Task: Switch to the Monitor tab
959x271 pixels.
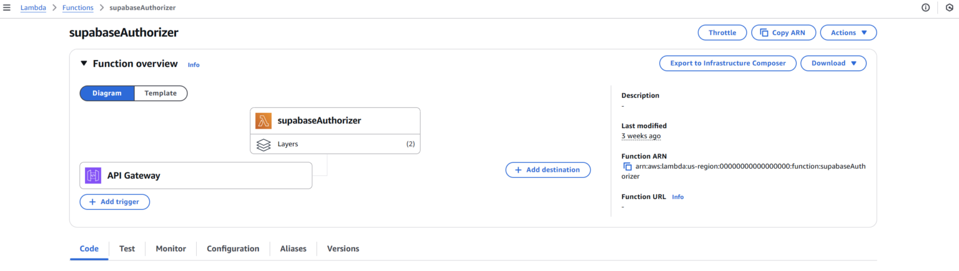Action: click(170, 249)
